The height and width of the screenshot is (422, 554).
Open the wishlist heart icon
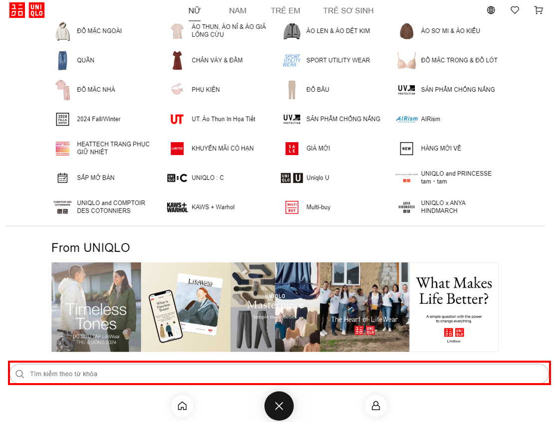click(x=515, y=10)
